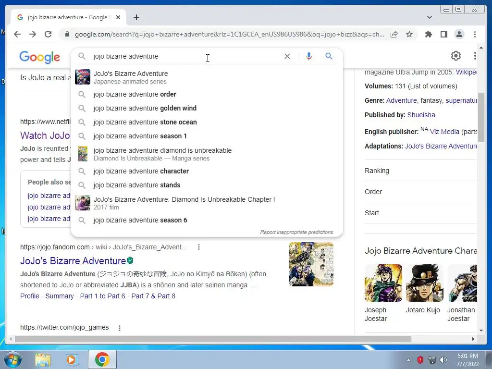Screen dimensions: 492x369
Task: Open the share page icon in address bar
Action: click(x=394, y=34)
